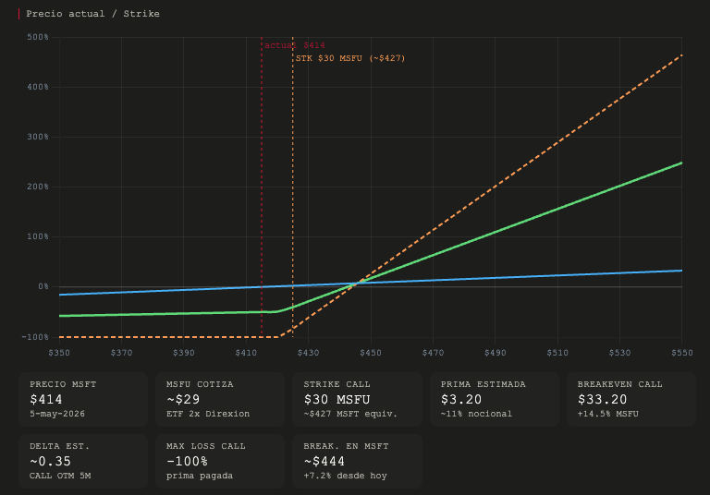Open the PRIMA ESTIMADA $3.20 card
The image size is (710, 495).
tap(495, 399)
